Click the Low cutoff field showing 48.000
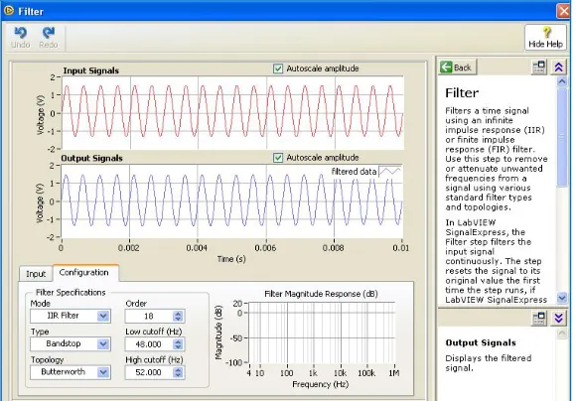The width and height of the screenshot is (576, 401). 149,344
